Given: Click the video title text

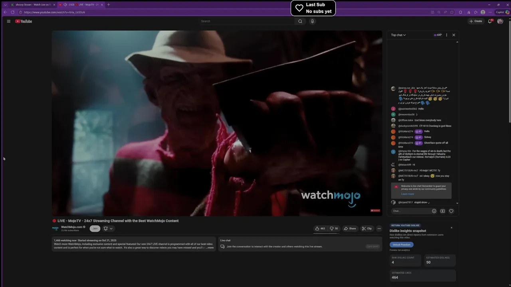Looking at the screenshot, I should 118,221.
